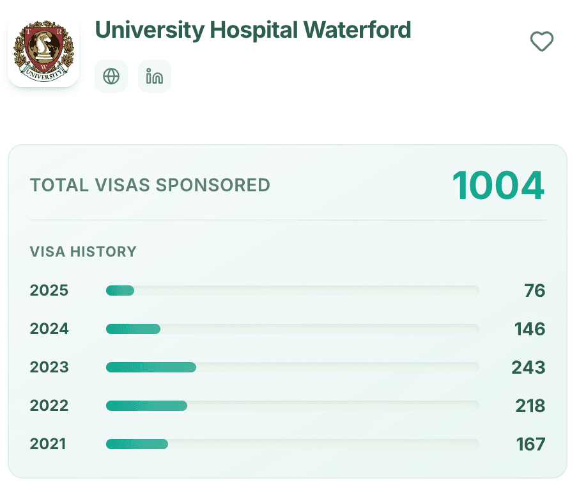
Task: Select the 2023 year label
Action: [x=49, y=367]
